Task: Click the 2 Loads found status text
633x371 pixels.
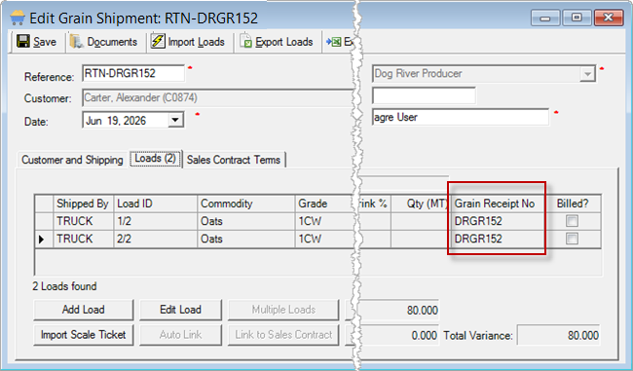Action: click(x=64, y=286)
